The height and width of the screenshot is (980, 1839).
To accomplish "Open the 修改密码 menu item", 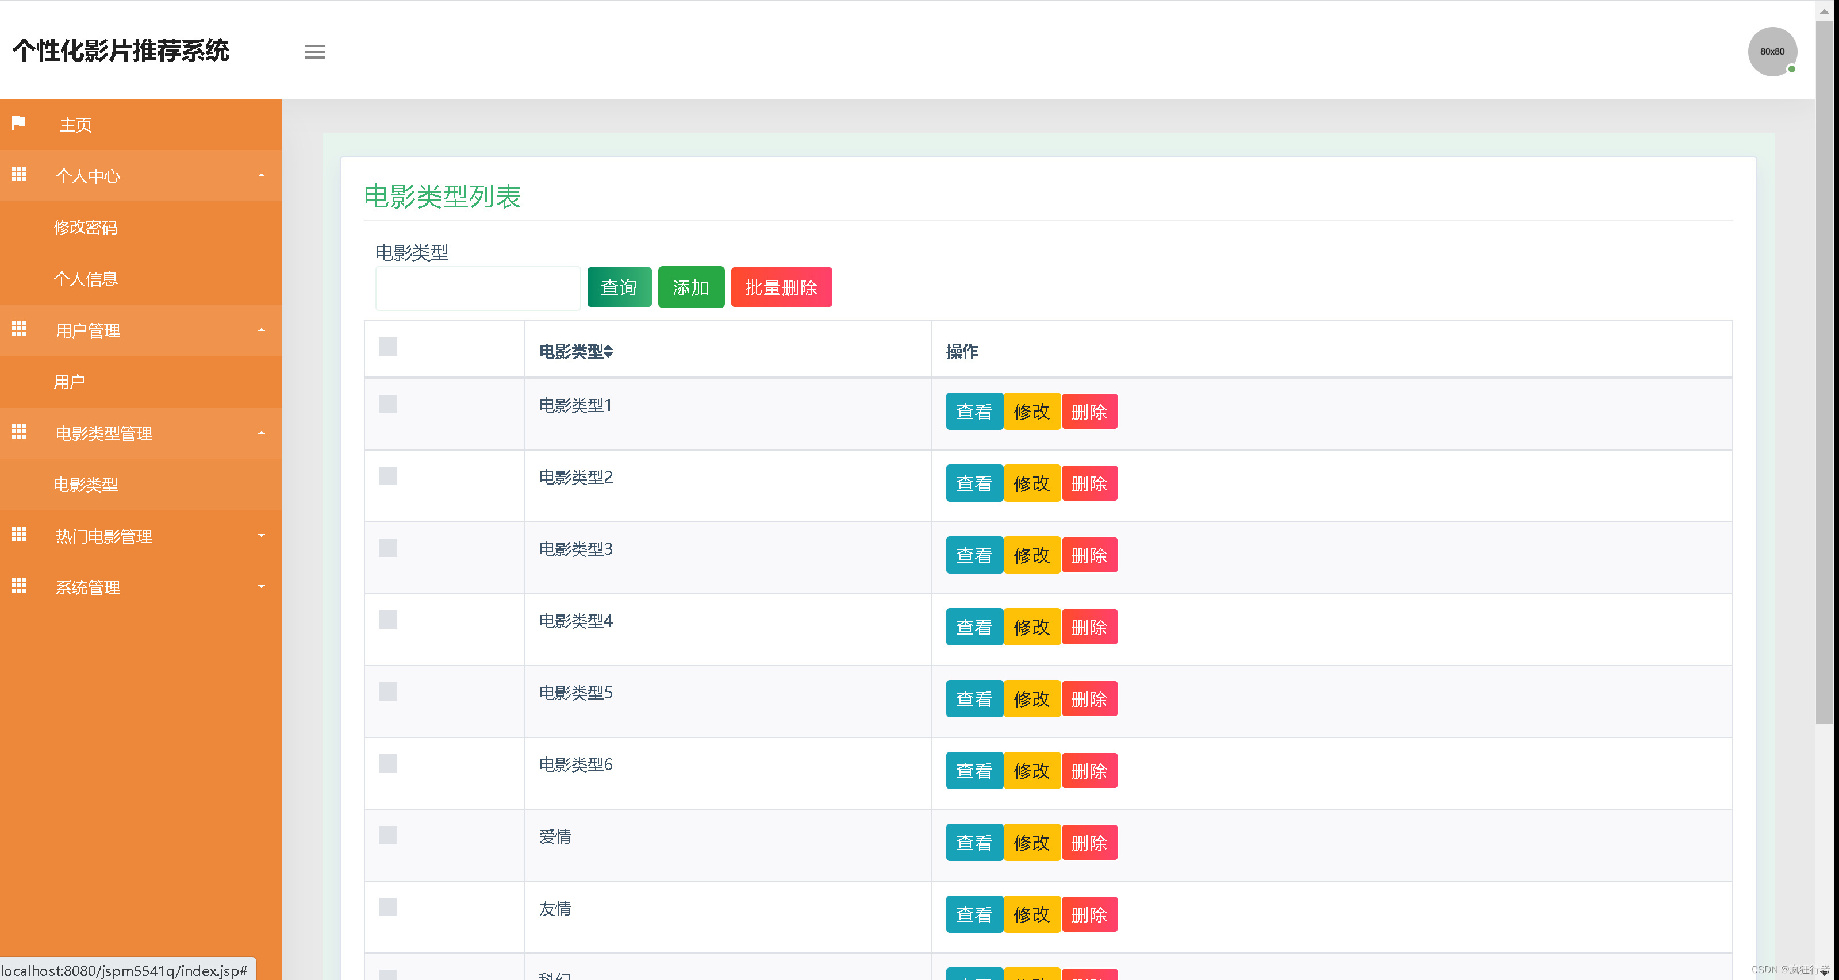I will [x=86, y=227].
